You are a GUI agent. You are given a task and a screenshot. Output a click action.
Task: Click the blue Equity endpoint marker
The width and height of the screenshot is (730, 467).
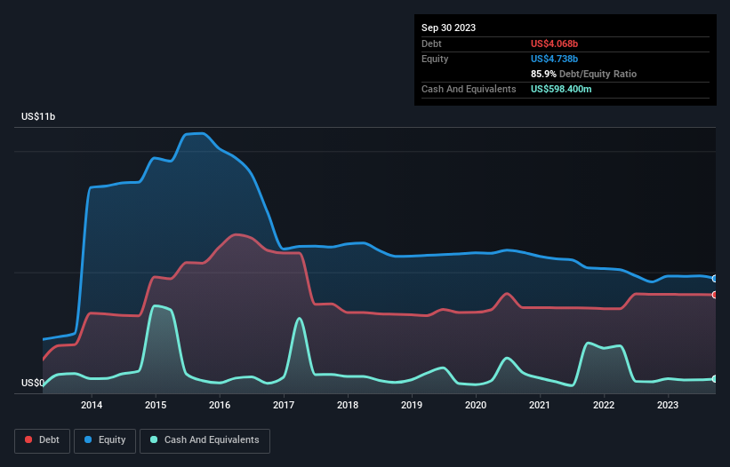[x=715, y=279]
